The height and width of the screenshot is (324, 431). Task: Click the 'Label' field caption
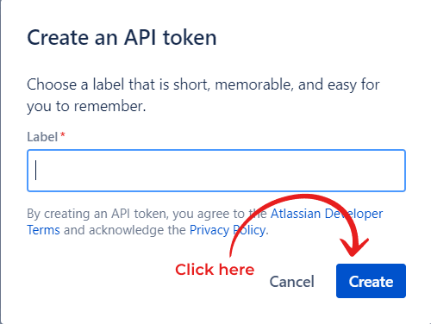[x=42, y=137]
